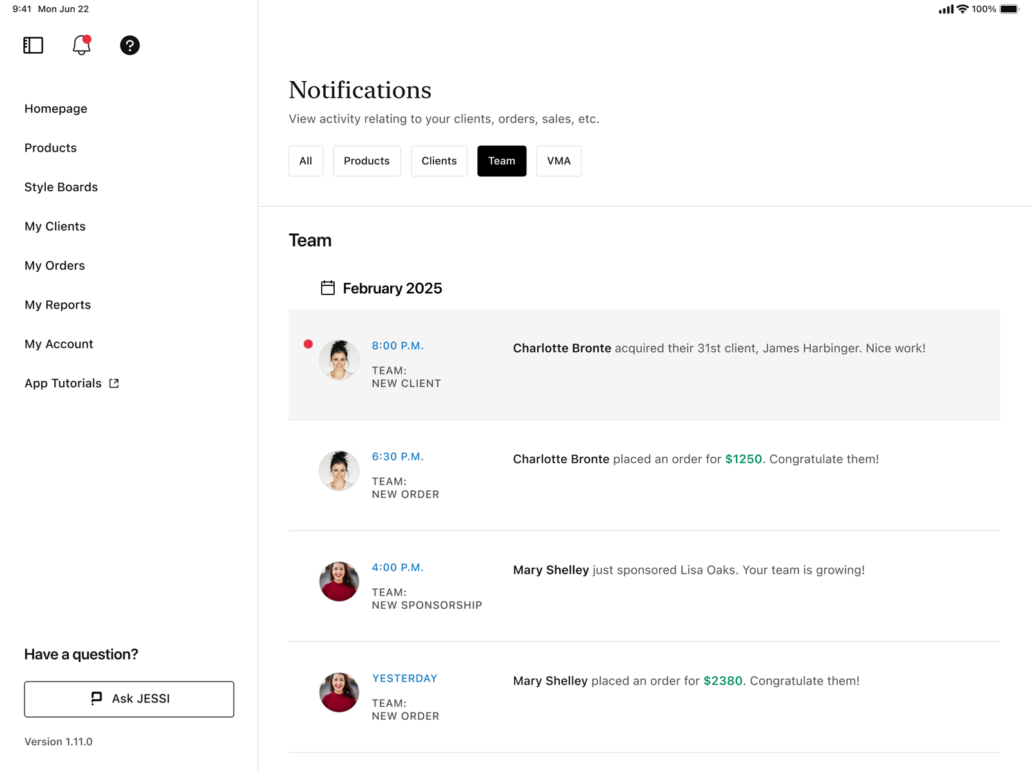1032x777 pixels.
Task: Select the Products filter tab
Action: click(x=366, y=161)
